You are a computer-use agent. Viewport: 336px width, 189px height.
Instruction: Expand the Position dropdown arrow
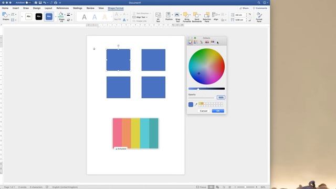pos(172,15)
